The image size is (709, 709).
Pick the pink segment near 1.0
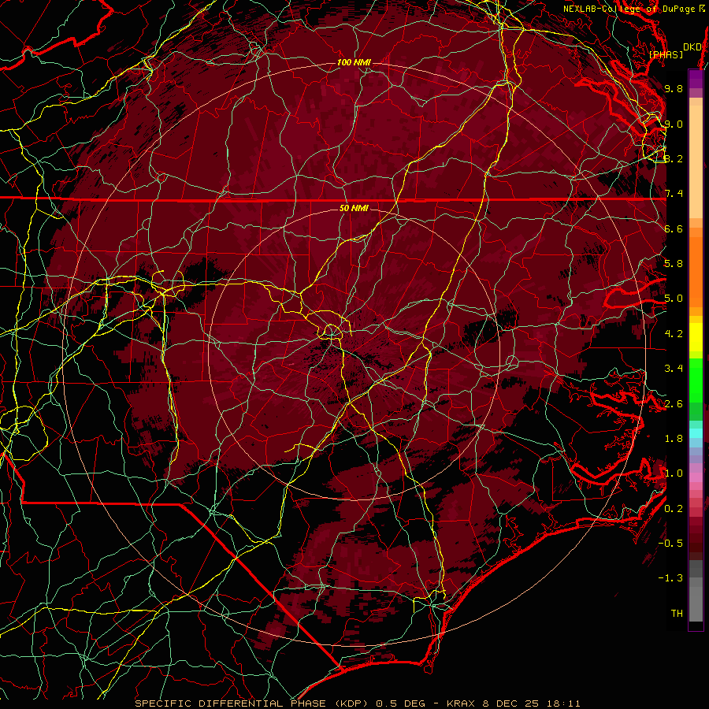[x=696, y=477]
